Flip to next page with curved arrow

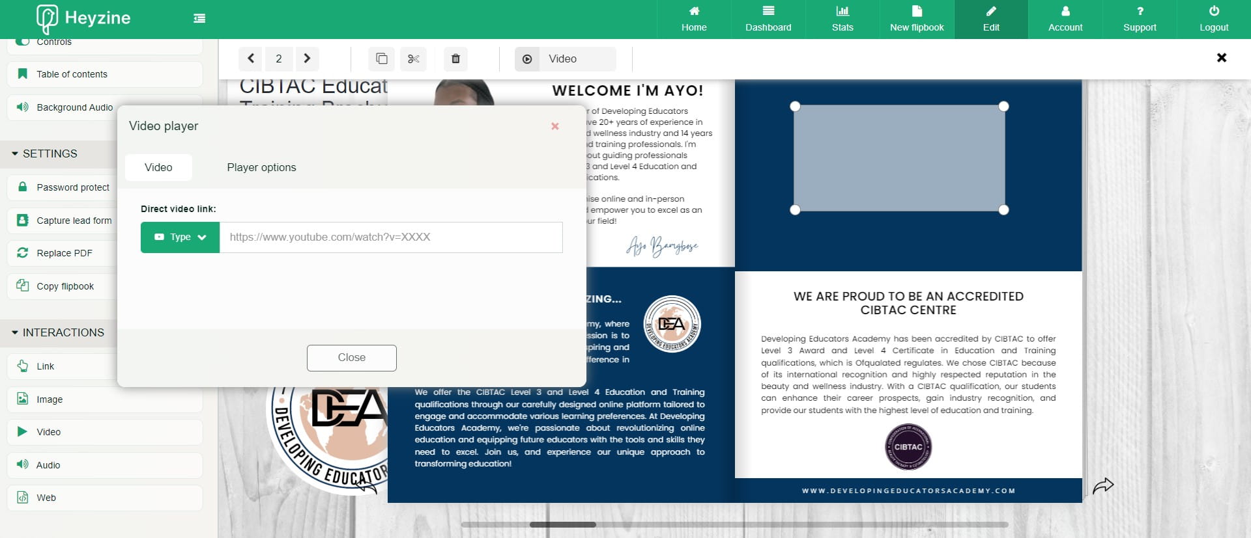tap(1103, 485)
